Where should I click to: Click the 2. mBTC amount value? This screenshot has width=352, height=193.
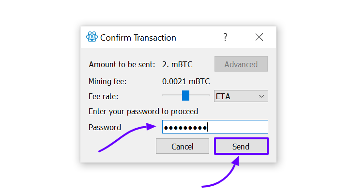177,64
